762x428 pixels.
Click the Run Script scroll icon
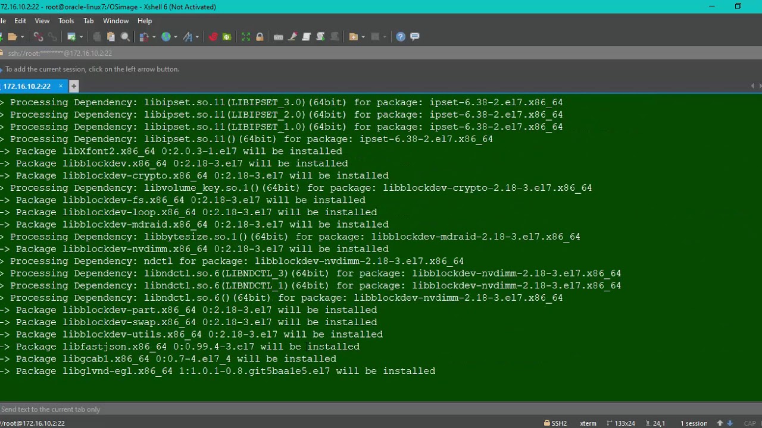tap(320, 37)
